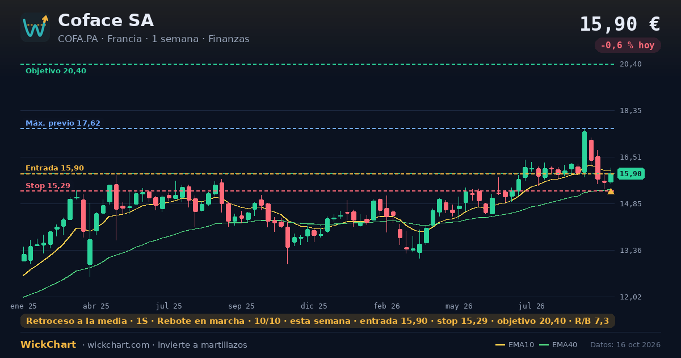The height and width of the screenshot is (358, 681).
Task: Click the large 15,90 € price header
Action: click(x=620, y=24)
